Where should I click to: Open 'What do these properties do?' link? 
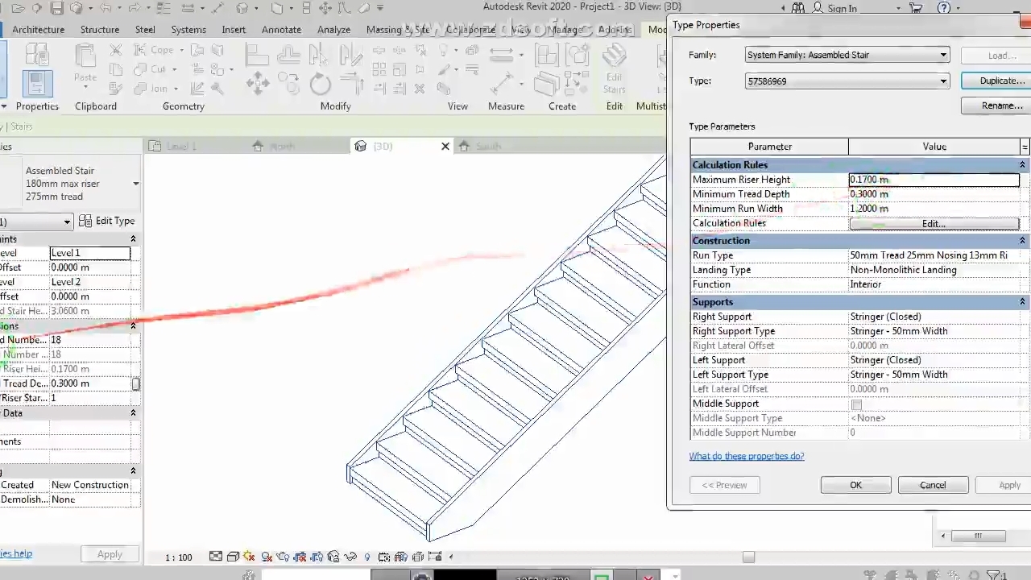(x=746, y=457)
